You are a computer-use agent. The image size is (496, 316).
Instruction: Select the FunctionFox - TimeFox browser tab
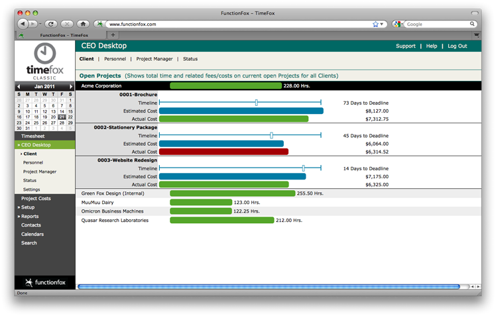click(61, 35)
